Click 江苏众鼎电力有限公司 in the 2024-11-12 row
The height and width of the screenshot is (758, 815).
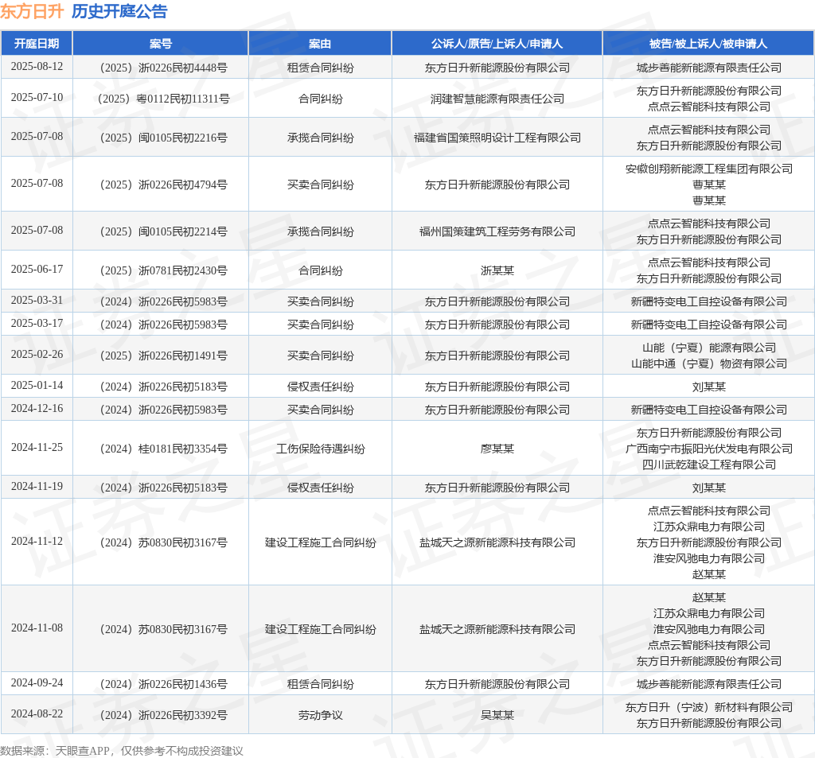pyautogui.click(x=709, y=527)
